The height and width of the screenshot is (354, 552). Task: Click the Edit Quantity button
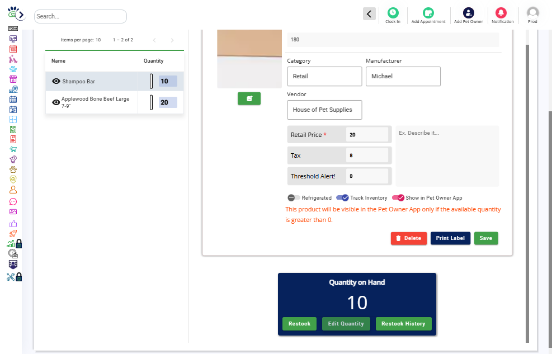346,324
